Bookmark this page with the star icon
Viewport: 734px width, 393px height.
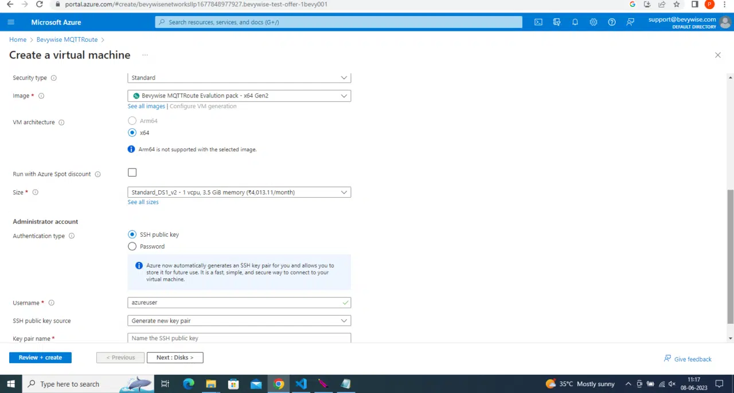(x=677, y=4)
